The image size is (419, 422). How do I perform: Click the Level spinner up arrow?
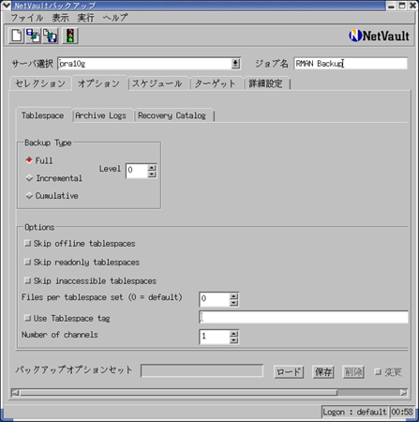pyautogui.click(x=152, y=168)
